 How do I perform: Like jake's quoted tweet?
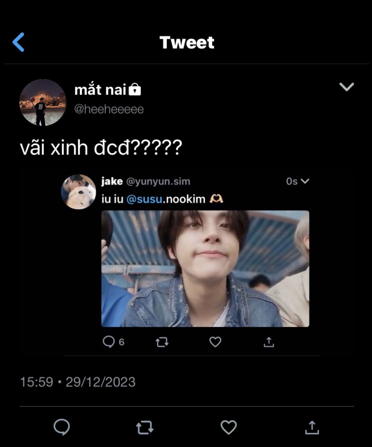tap(215, 342)
